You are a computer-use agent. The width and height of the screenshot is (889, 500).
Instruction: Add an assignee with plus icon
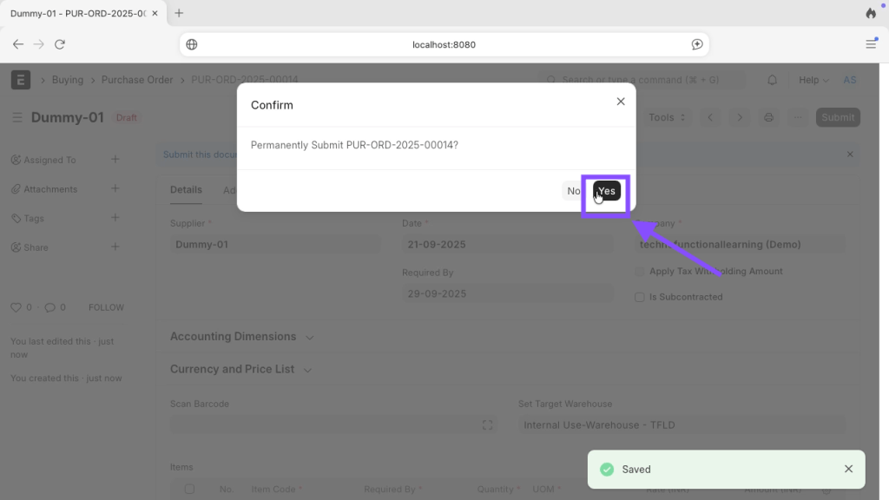coord(115,160)
